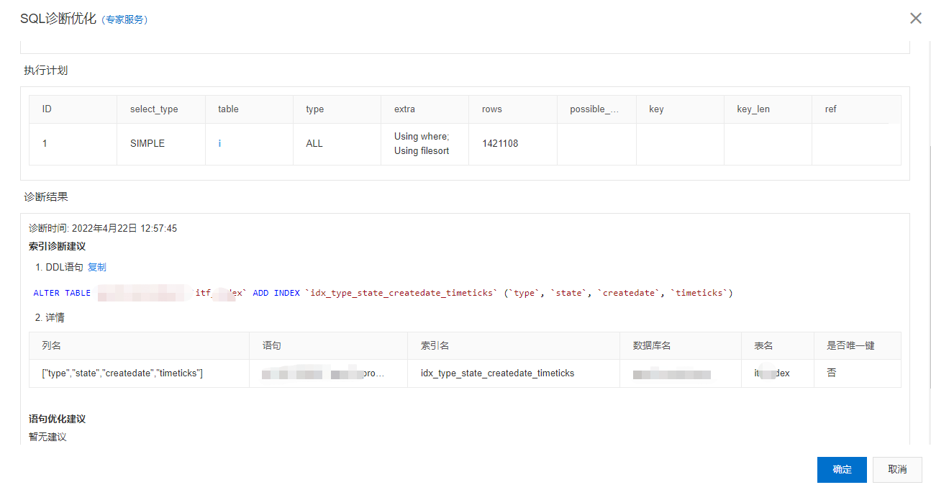This screenshot has height=490, width=931.
Task: Click the 复制 link to copy DDL
Action: (x=97, y=267)
